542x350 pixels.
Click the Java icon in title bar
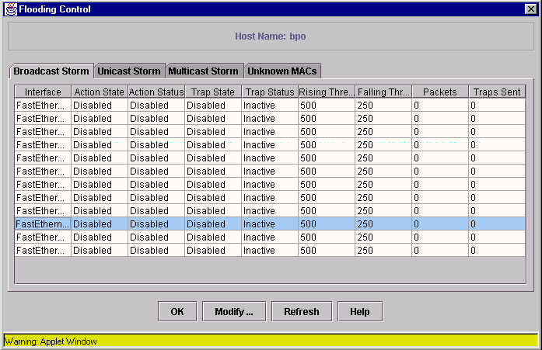coord(9,9)
